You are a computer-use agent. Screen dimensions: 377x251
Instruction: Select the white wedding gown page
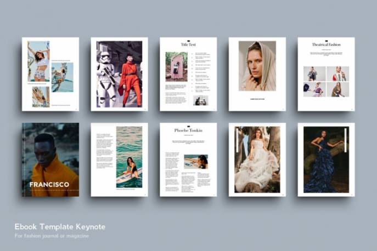pyautogui.click(x=257, y=159)
